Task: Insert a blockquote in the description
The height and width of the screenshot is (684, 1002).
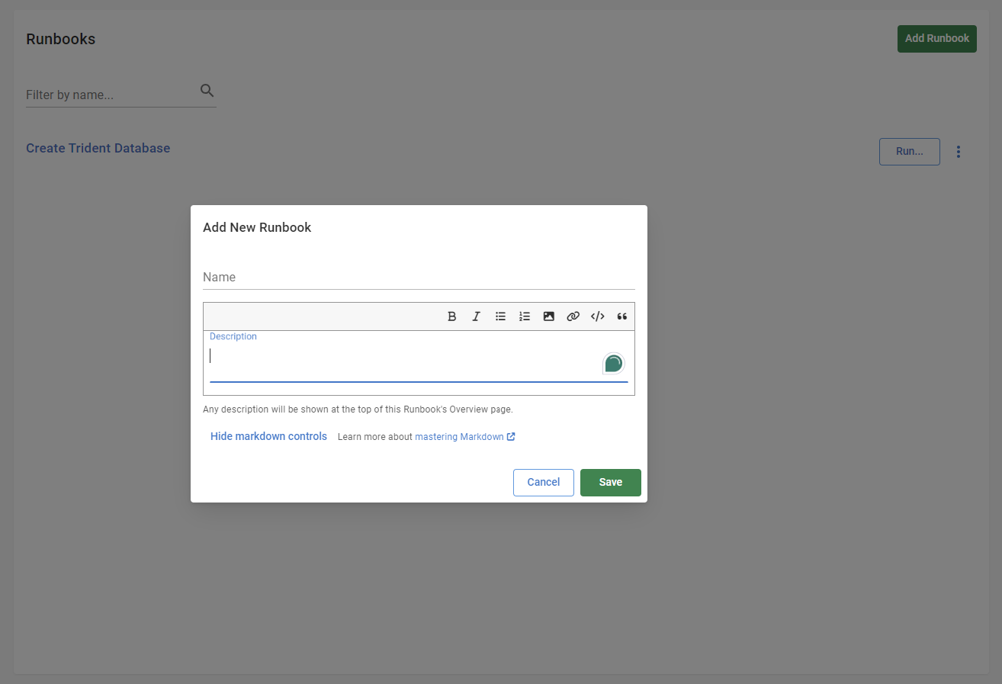Action: [x=621, y=316]
